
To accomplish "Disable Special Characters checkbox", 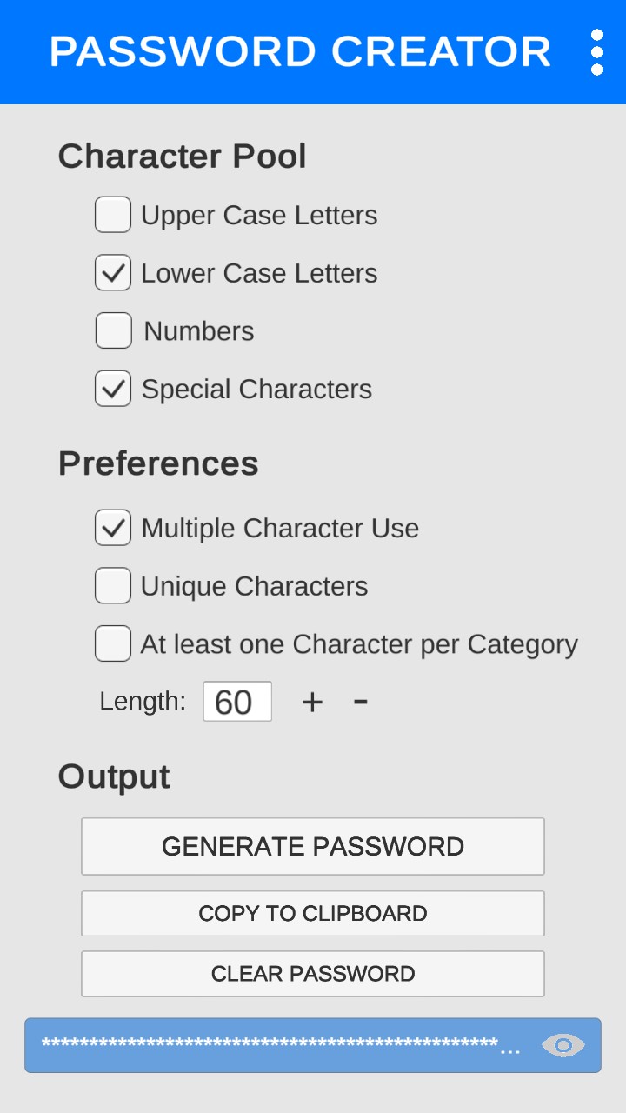I will [x=113, y=389].
